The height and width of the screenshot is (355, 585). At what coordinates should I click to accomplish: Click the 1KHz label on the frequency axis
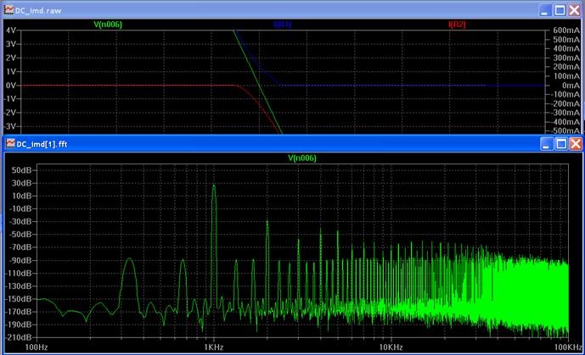click(214, 347)
